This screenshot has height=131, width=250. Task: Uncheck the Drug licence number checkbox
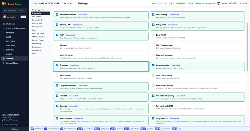coord(57,86)
